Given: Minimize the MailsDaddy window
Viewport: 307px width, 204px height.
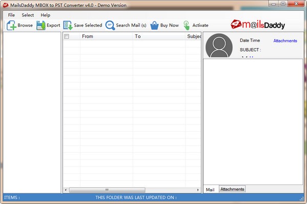Looking at the screenshot, I should click(x=274, y=4).
